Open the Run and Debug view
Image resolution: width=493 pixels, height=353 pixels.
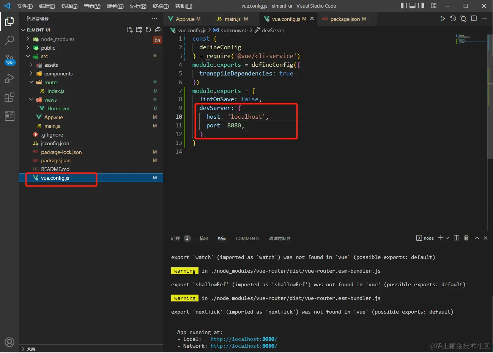point(9,78)
